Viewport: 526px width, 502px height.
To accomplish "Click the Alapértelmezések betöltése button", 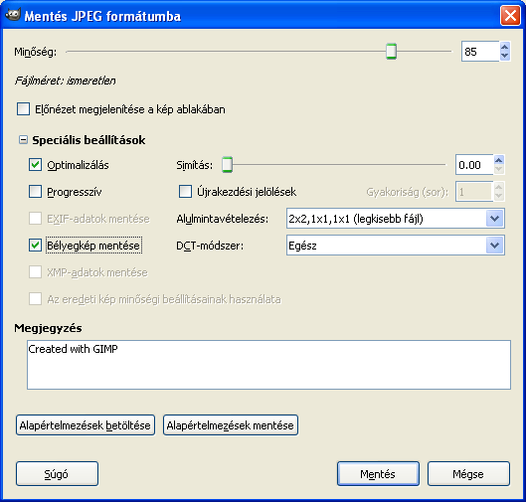I will tap(86, 425).
